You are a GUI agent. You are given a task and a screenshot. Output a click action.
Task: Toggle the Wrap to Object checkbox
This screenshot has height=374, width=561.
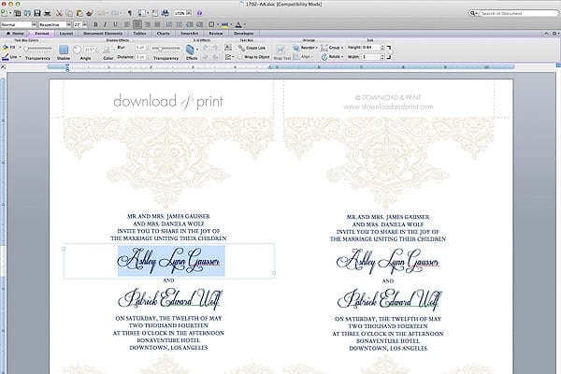pyautogui.click(x=239, y=57)
